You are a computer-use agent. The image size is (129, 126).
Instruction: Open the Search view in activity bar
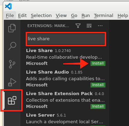tap(12, 46)
